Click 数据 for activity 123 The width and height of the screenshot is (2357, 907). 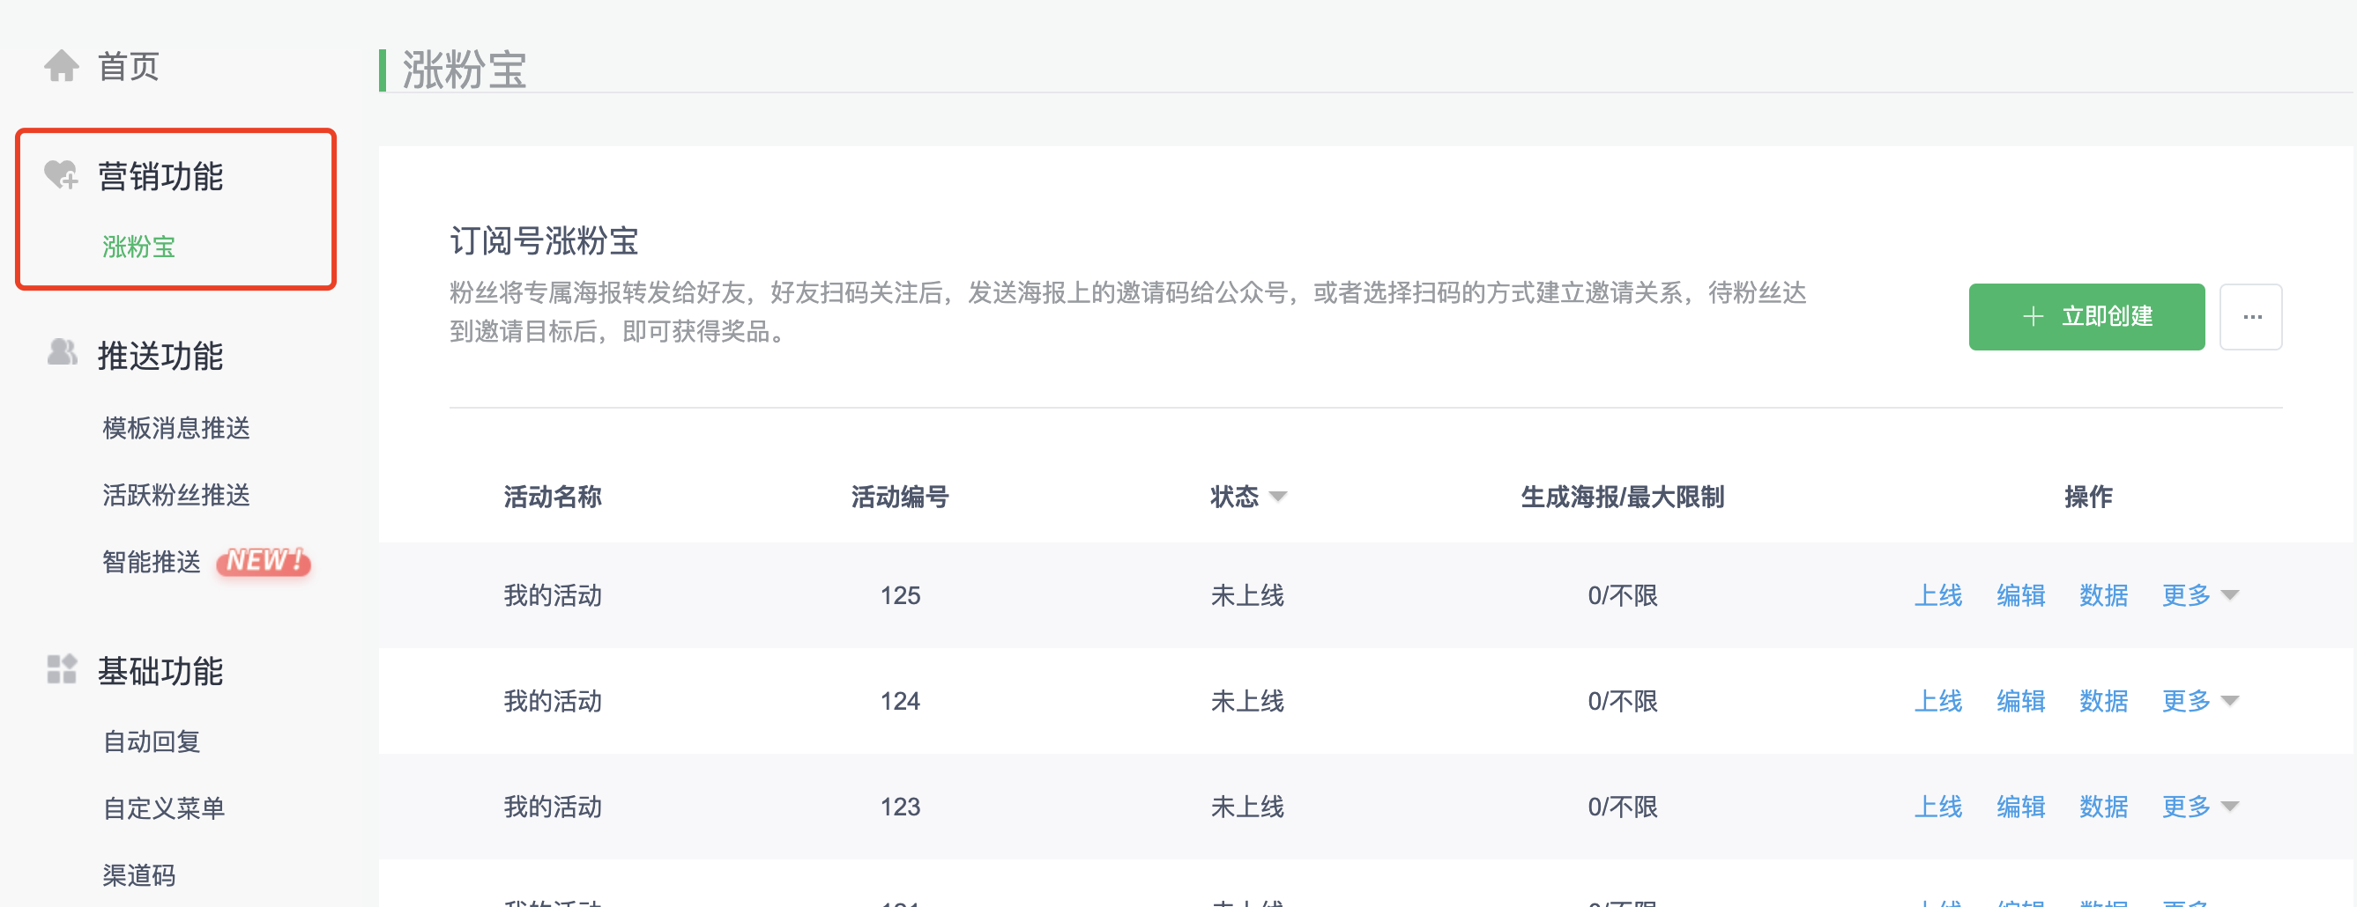(x=2103, y=807)
